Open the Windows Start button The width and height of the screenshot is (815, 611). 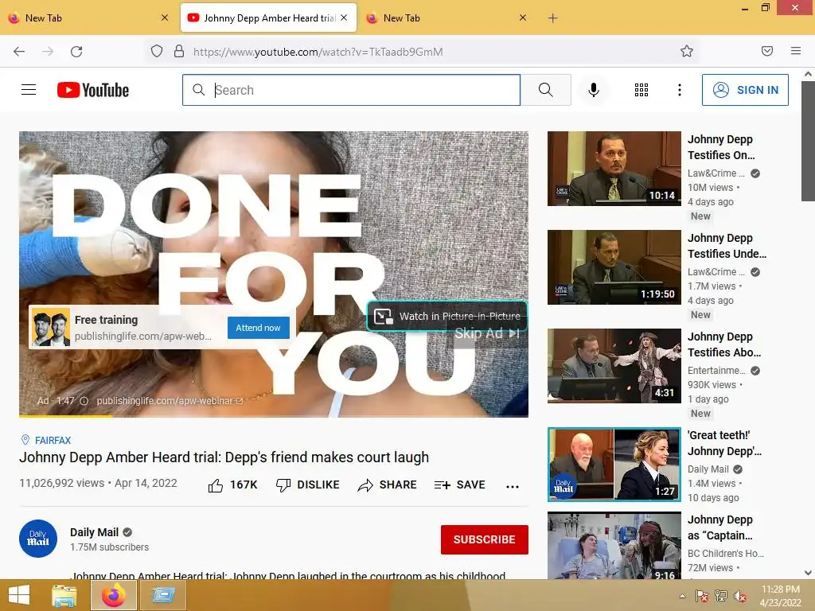[x=19, y=595]
